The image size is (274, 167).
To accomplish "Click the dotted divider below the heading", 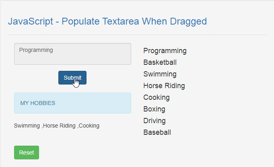I will [x=137, y=35].
